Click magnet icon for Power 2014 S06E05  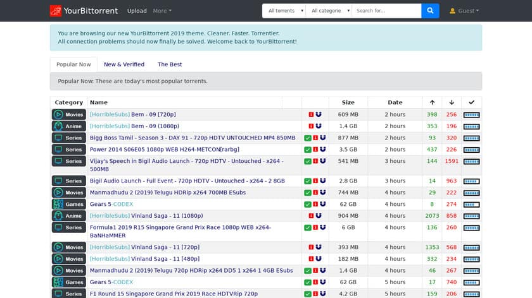(x=322, y=150)
